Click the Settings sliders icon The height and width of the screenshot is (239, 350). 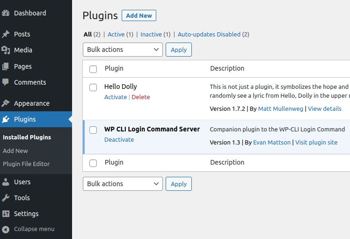pos(6,214)
